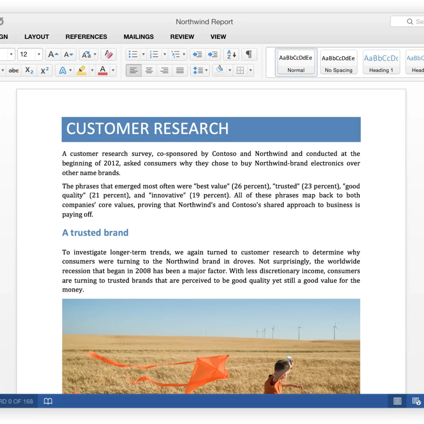This screenshot has width=424, height=424.
Task: Center the paragraph text
Action: click(149, 70)
